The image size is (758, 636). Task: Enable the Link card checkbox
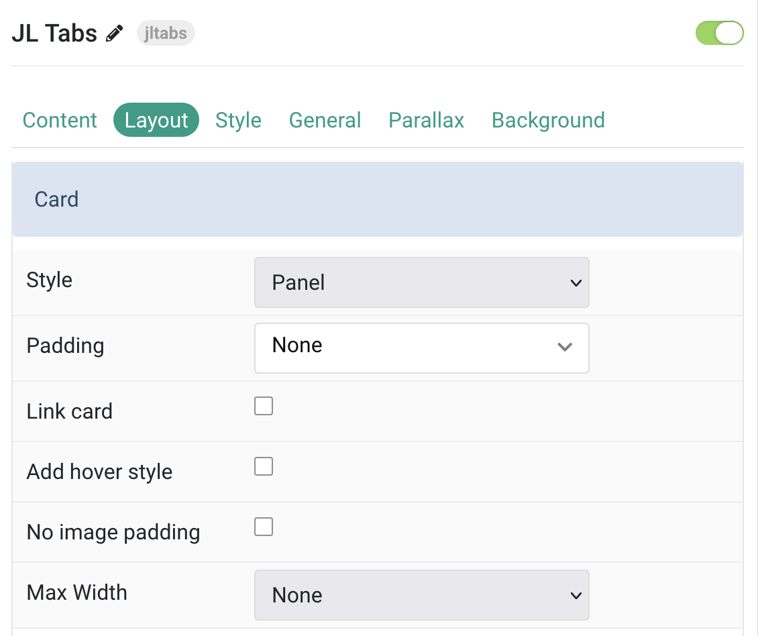point(264,406)
